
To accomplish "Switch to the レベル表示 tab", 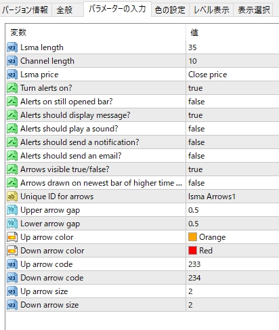I will coord(211,10).
